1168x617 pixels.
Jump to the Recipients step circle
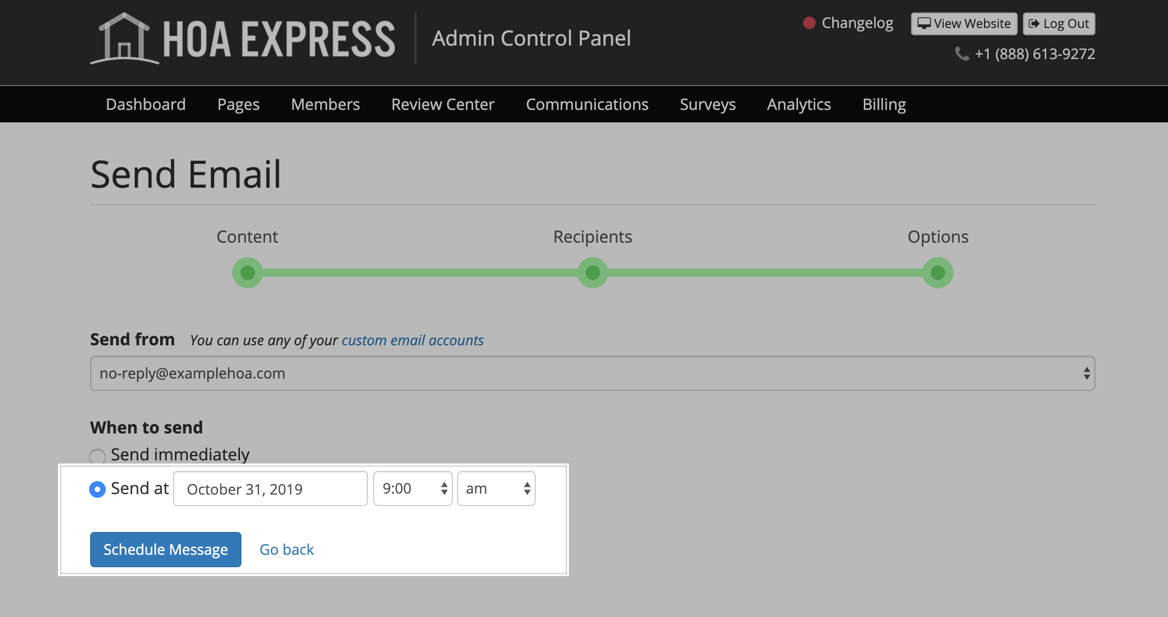pyautogui.click(x=592, y=273)
